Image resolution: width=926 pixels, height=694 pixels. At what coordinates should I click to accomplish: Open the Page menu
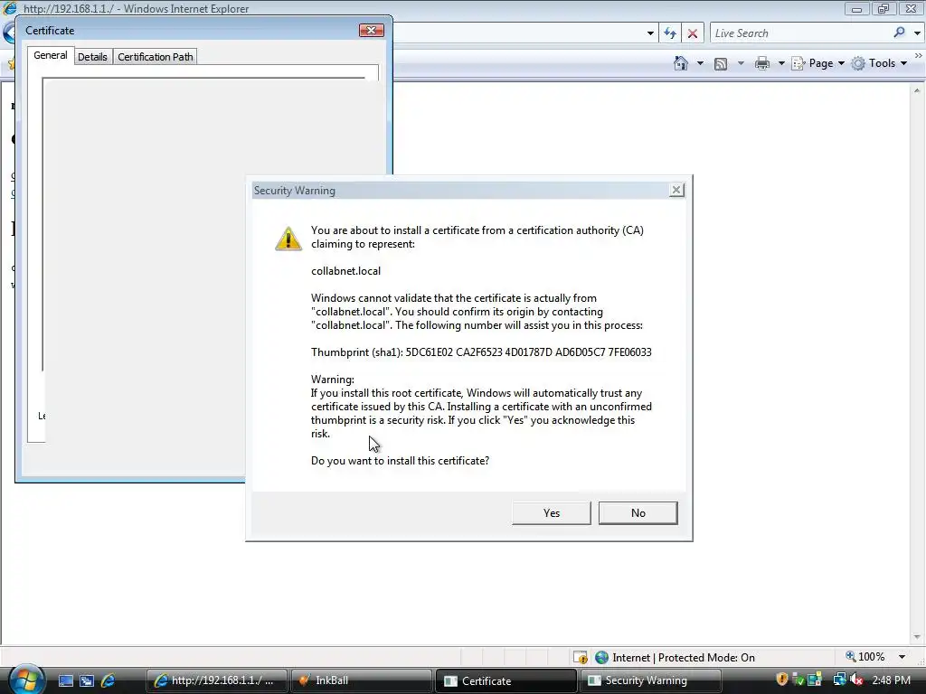pos(818,63)
